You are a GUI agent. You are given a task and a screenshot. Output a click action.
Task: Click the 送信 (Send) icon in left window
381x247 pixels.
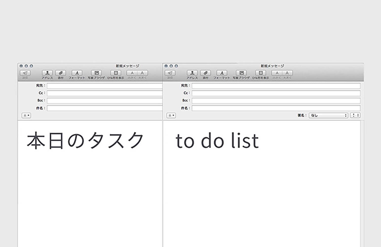pyautogui.click(x=25, y=73)
